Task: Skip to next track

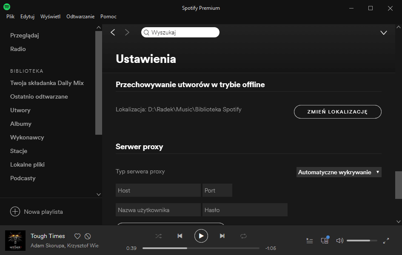Action: pyautogui.click(x=222, y=236)
